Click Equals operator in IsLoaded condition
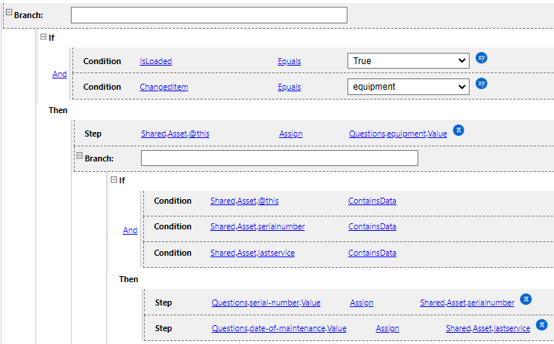The image size is (554, 344). click(x=289, y=61)
